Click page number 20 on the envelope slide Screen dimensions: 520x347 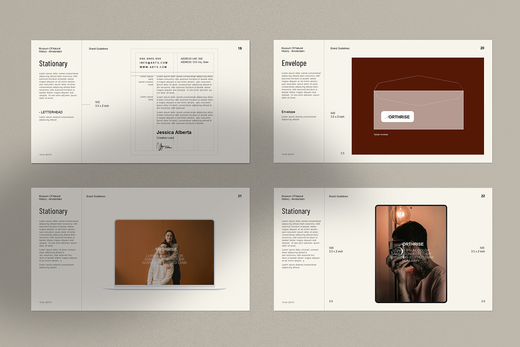482,48
